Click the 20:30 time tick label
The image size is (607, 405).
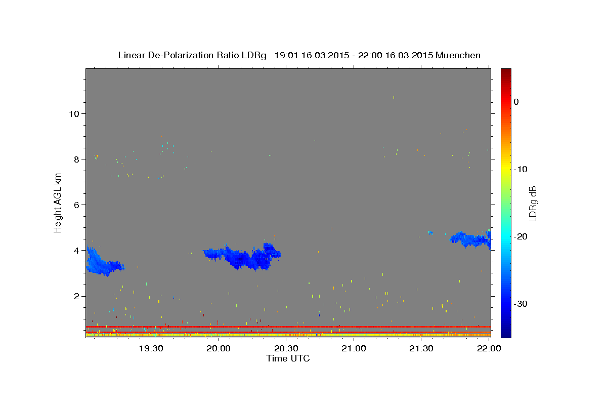(x=286, y=348)
